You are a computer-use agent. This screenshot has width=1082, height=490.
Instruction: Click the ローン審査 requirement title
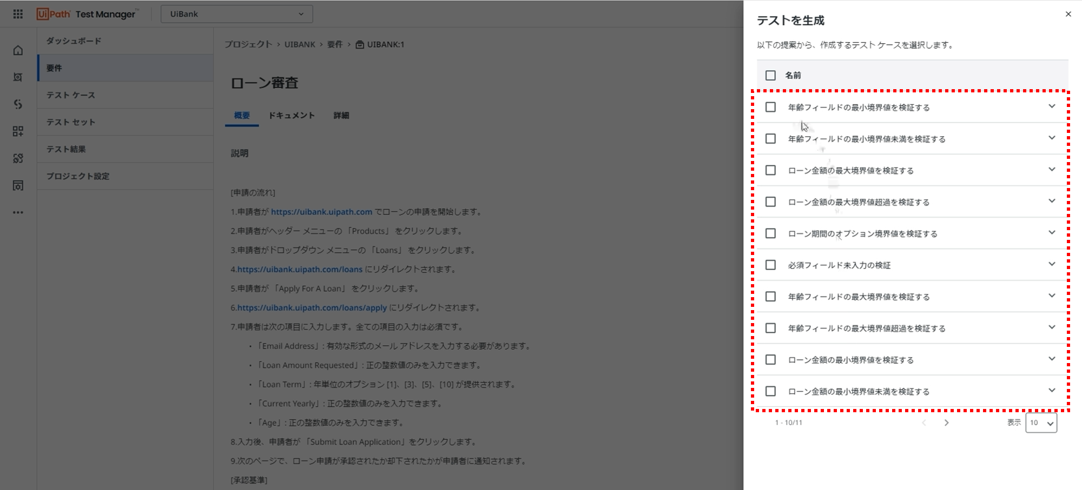(265, 83)
